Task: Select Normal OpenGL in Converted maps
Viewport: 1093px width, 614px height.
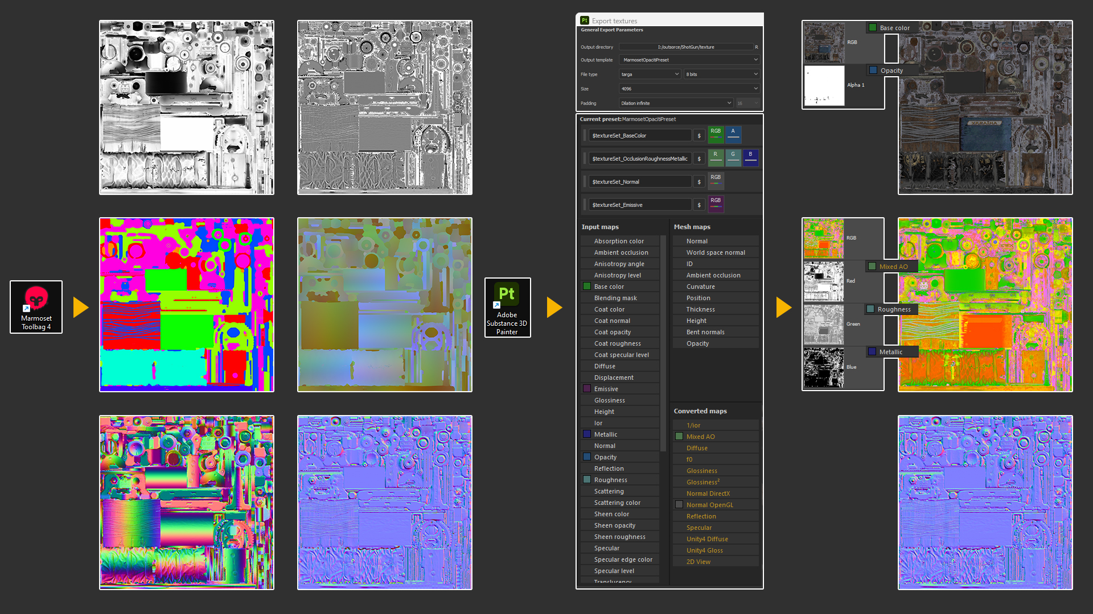Action: [x=709, y=505]
